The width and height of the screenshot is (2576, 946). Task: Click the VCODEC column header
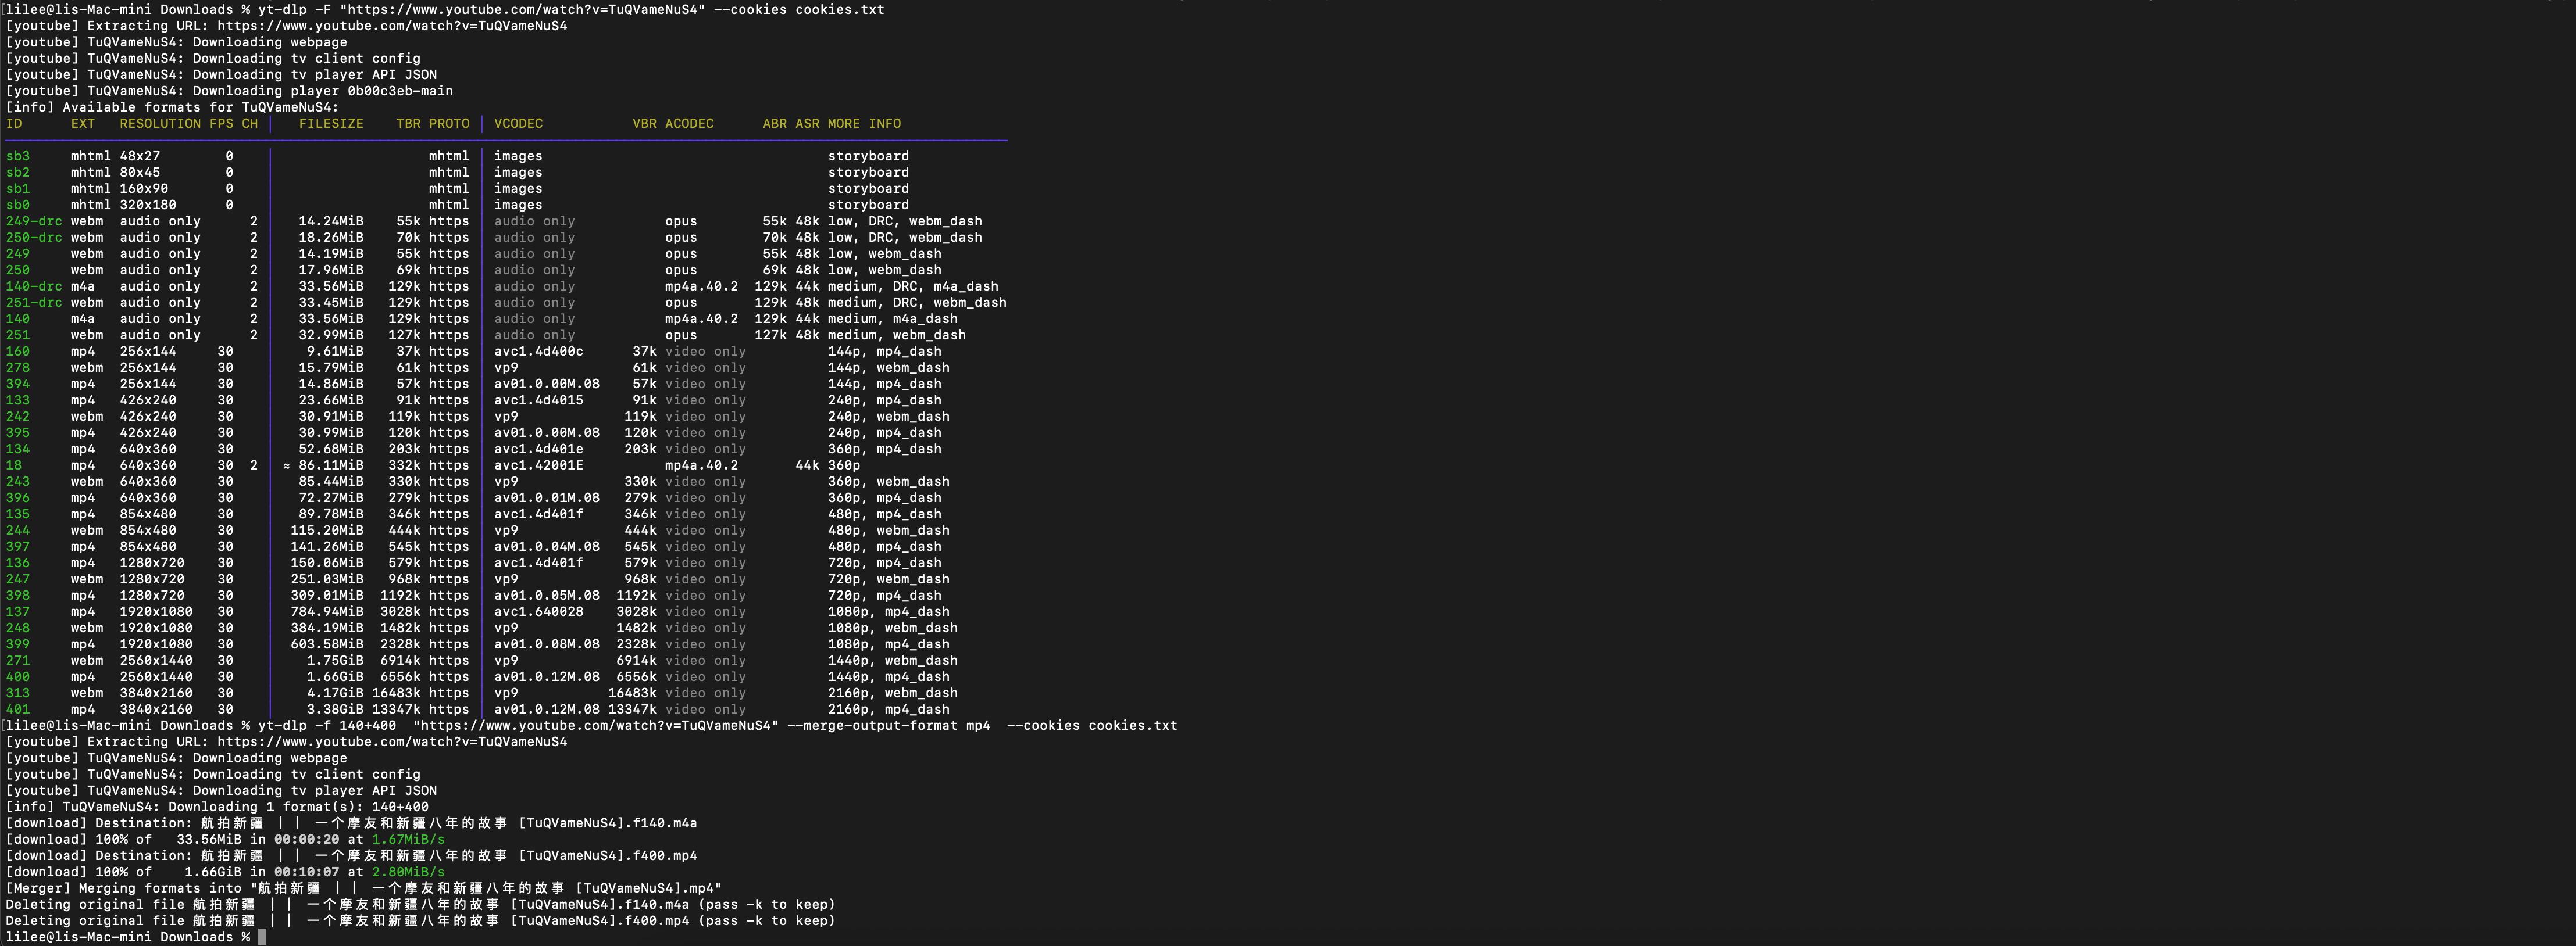518,124
